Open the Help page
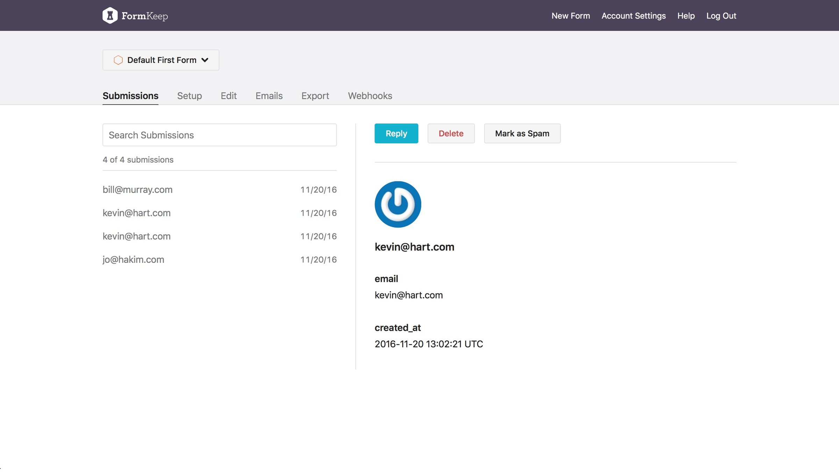This screenshot has height=472, width=839. point(686,16)
